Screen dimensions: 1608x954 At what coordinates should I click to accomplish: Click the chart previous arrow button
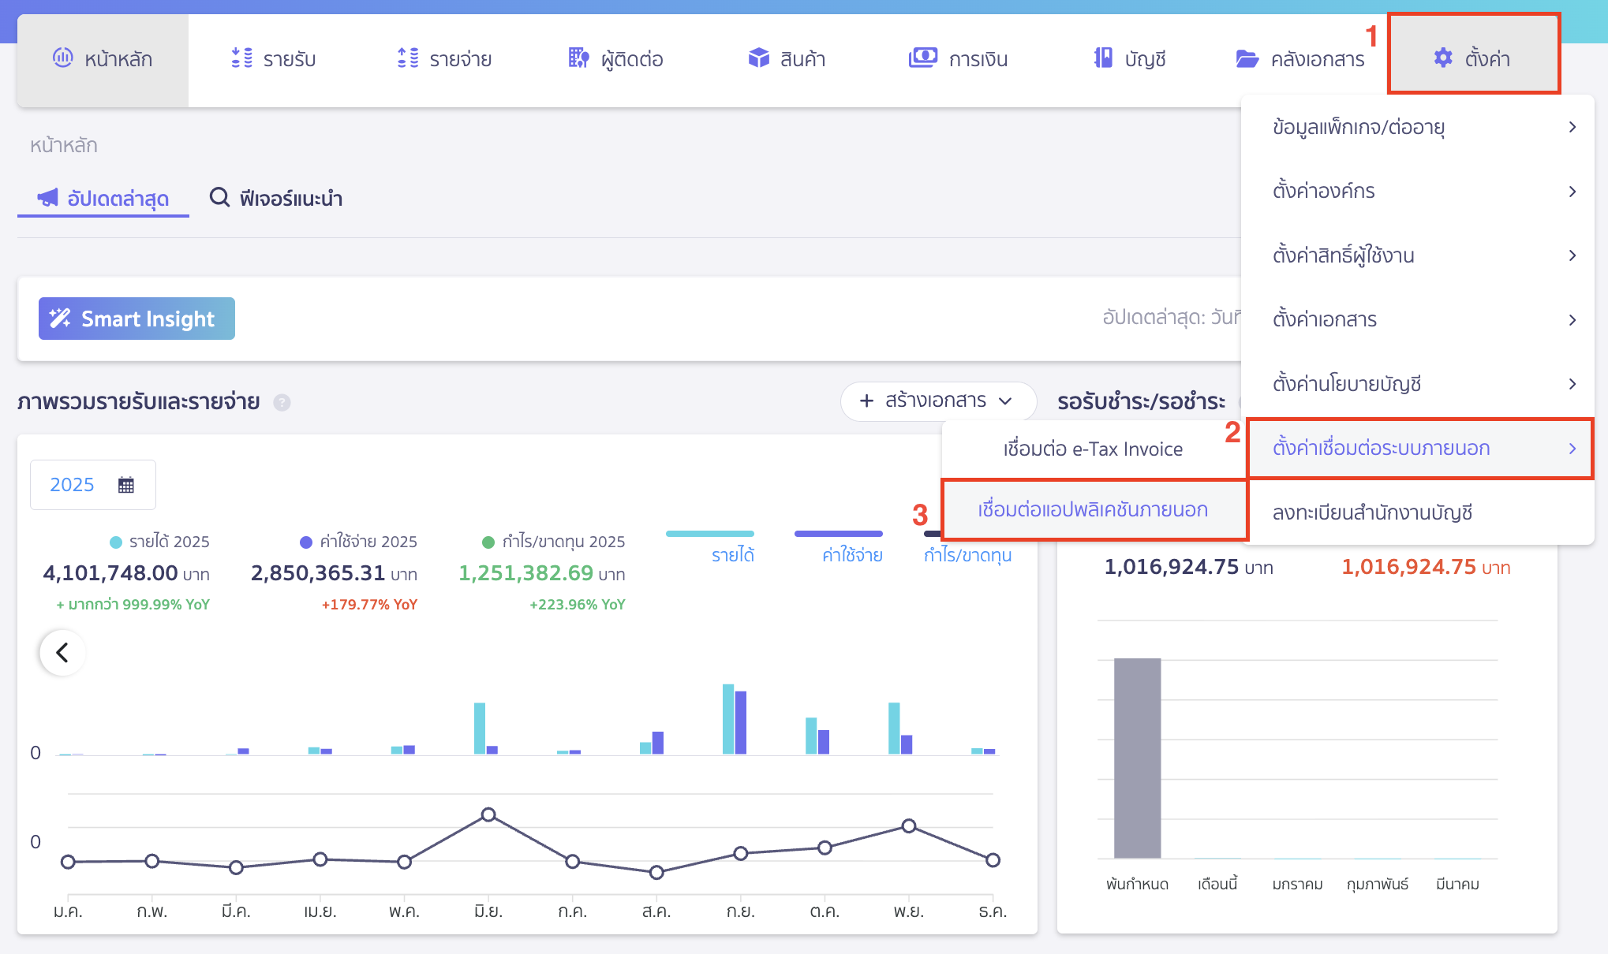[x=62, y=653]
